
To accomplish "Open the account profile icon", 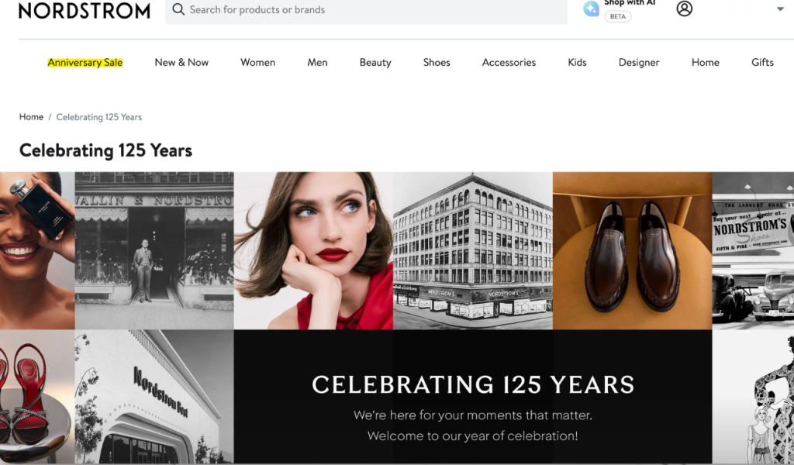I will 684,9.
